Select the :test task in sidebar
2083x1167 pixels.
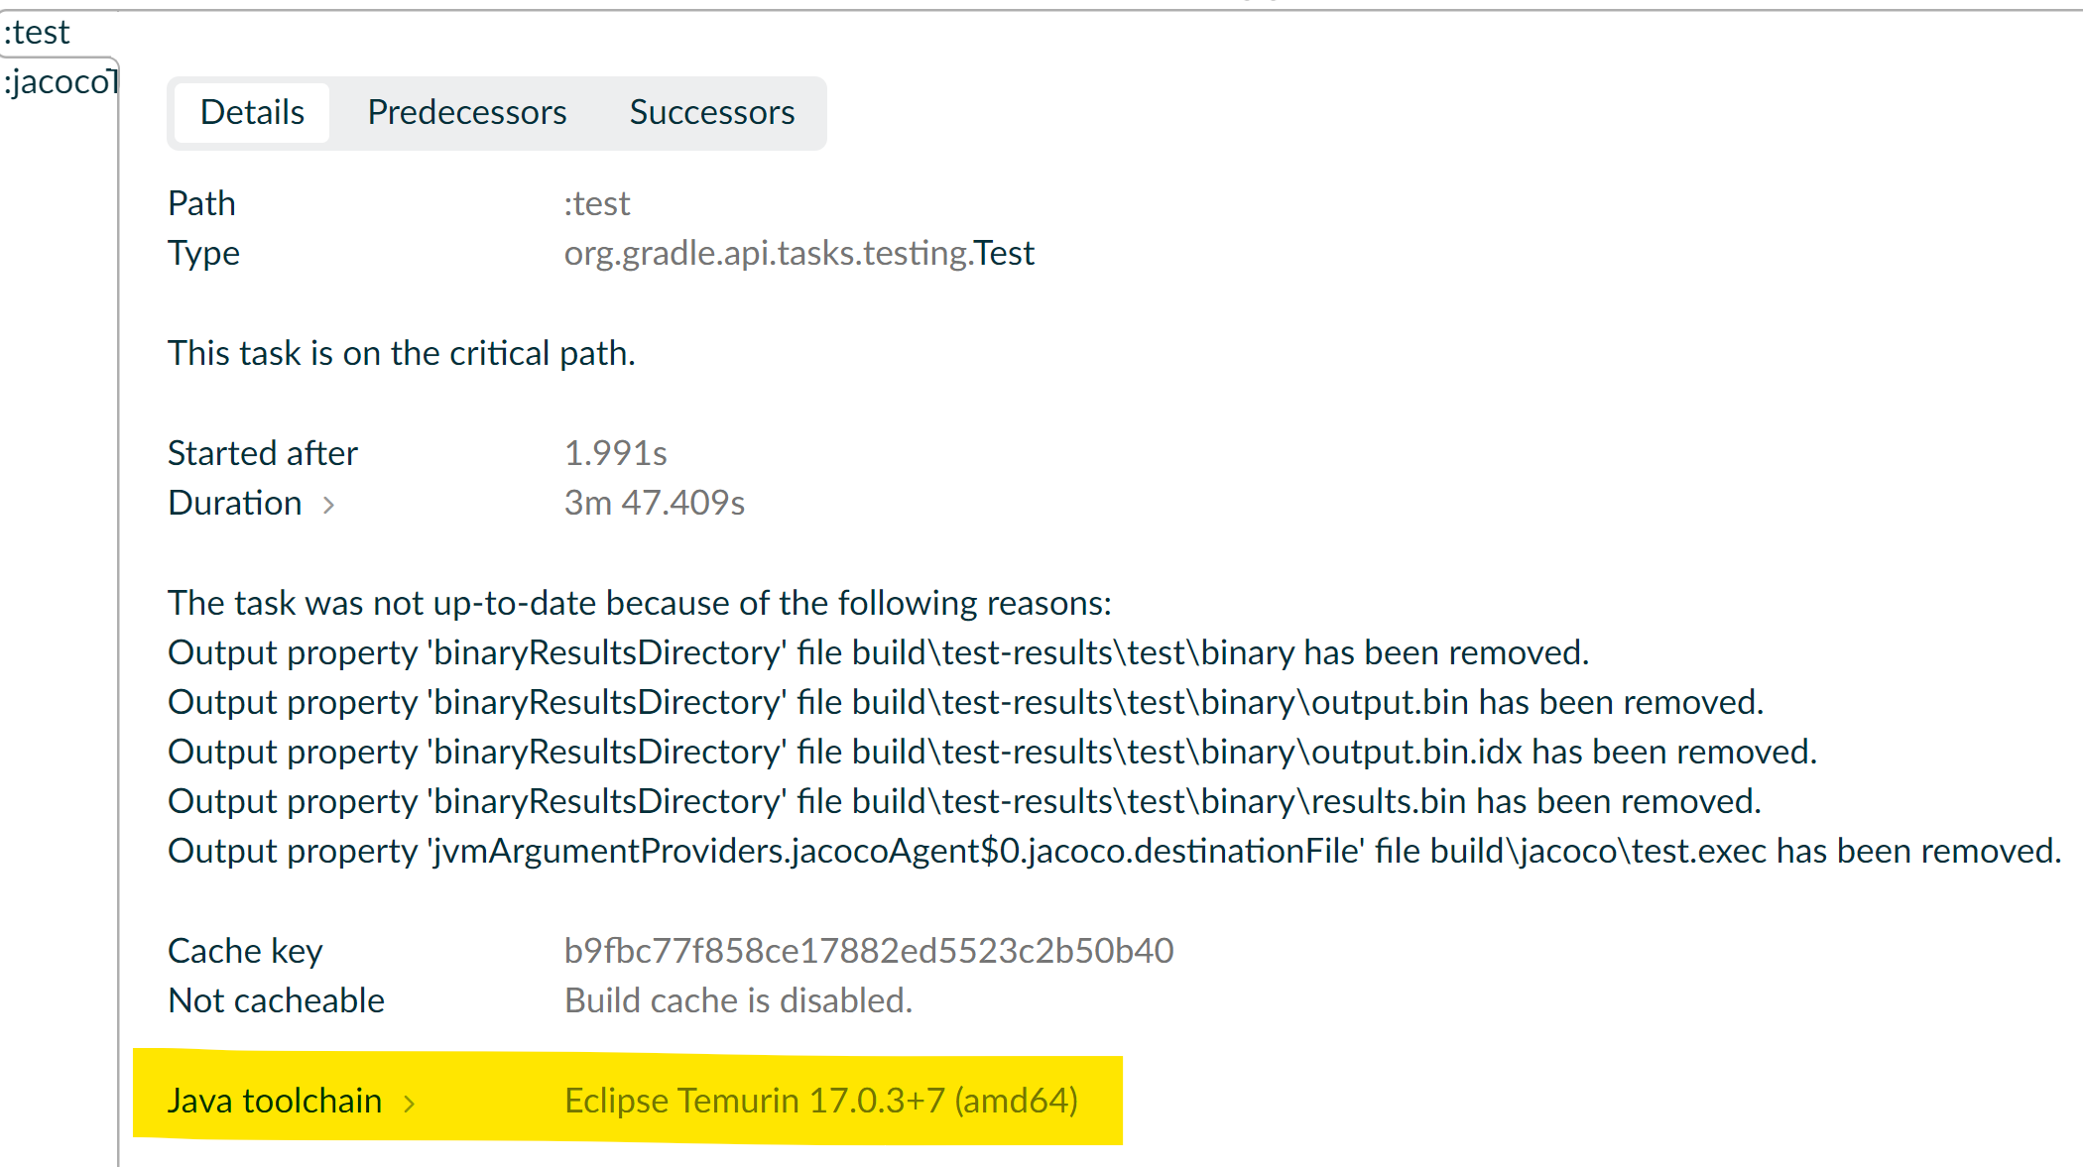38,32
